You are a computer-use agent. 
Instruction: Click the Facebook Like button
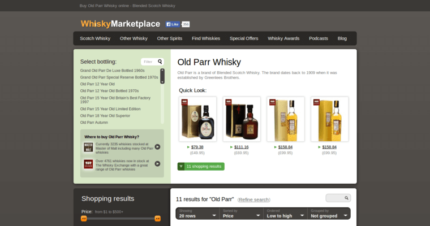173,24
